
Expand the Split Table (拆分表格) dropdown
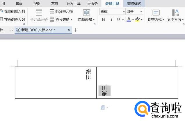pos(71,20)
